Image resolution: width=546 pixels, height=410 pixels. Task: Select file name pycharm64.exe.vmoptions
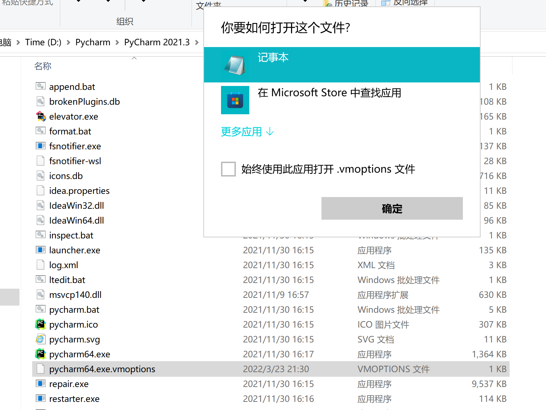[x=102, y=369]
